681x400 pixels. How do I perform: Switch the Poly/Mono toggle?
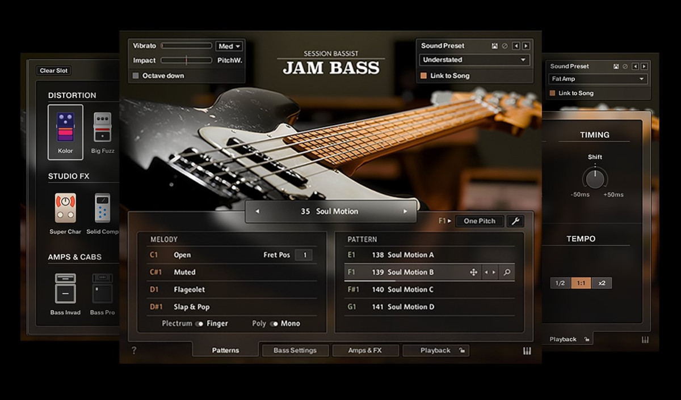click(274, 324)
